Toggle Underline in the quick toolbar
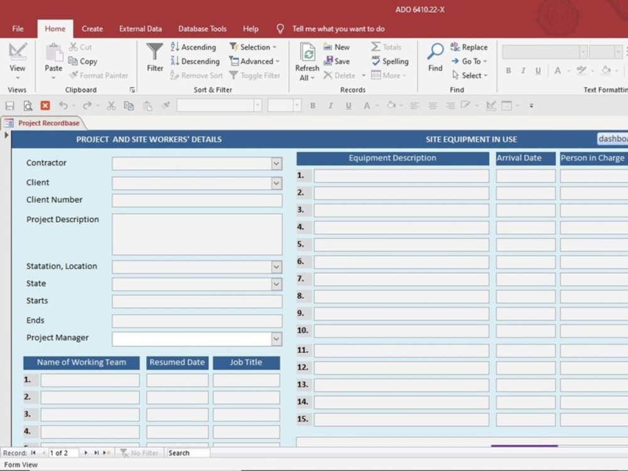This screenshot has height=471, width=628. (x=349, y=106)
